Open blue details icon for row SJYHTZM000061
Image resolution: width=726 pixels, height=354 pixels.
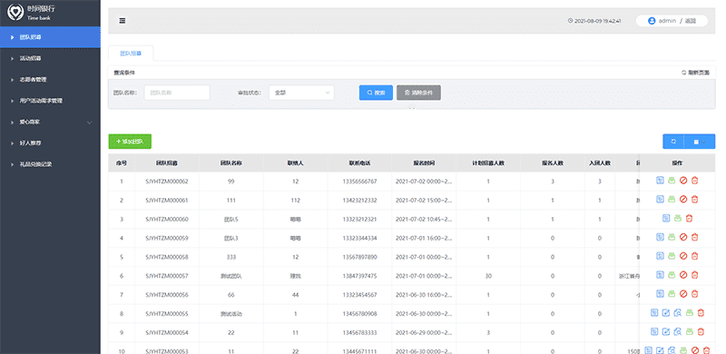pos(661,200)
